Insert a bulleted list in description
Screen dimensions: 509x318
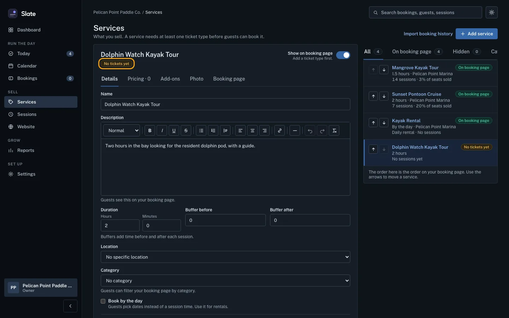pos(201,131)
